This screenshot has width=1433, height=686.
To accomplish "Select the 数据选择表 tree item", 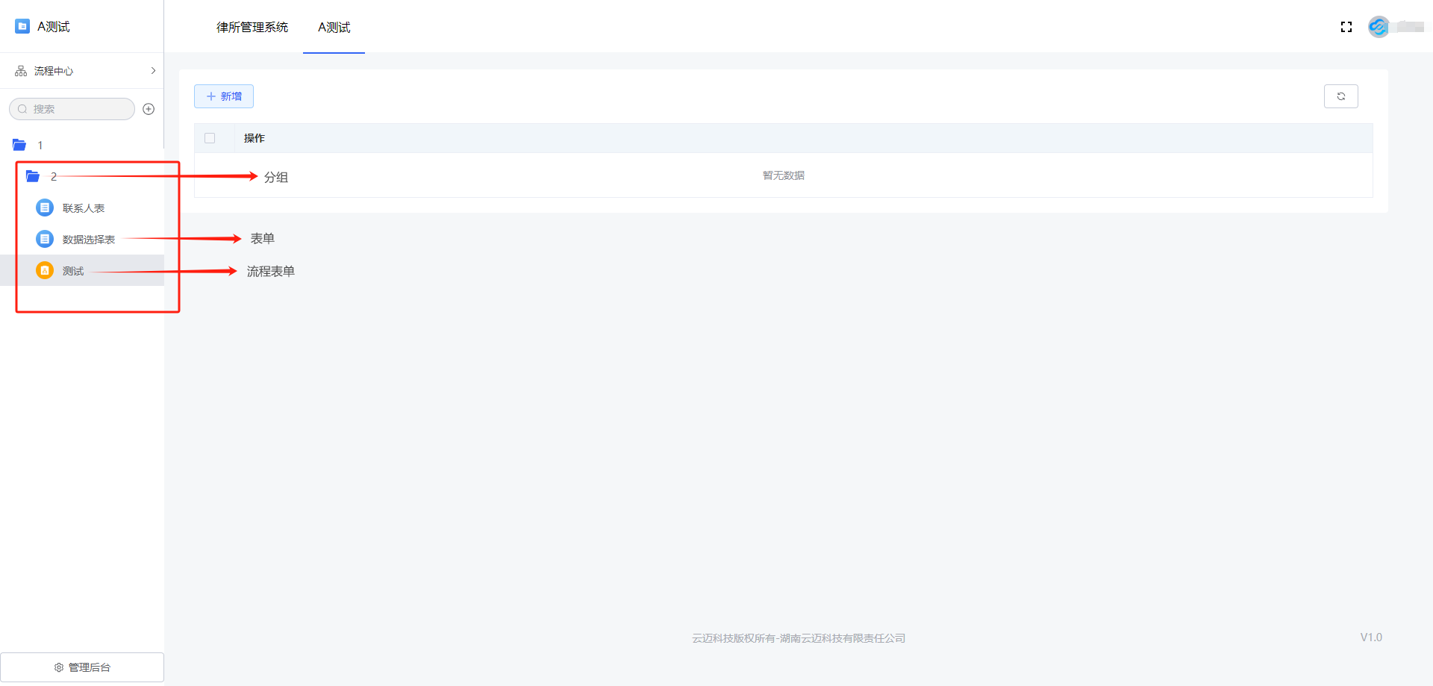I will pos(88,240).
